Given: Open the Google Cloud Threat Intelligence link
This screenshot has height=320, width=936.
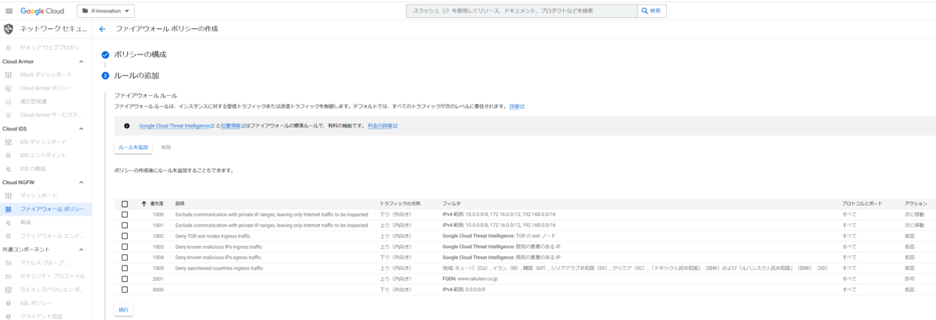Looking at the screenshot, I should click(175, 125).
